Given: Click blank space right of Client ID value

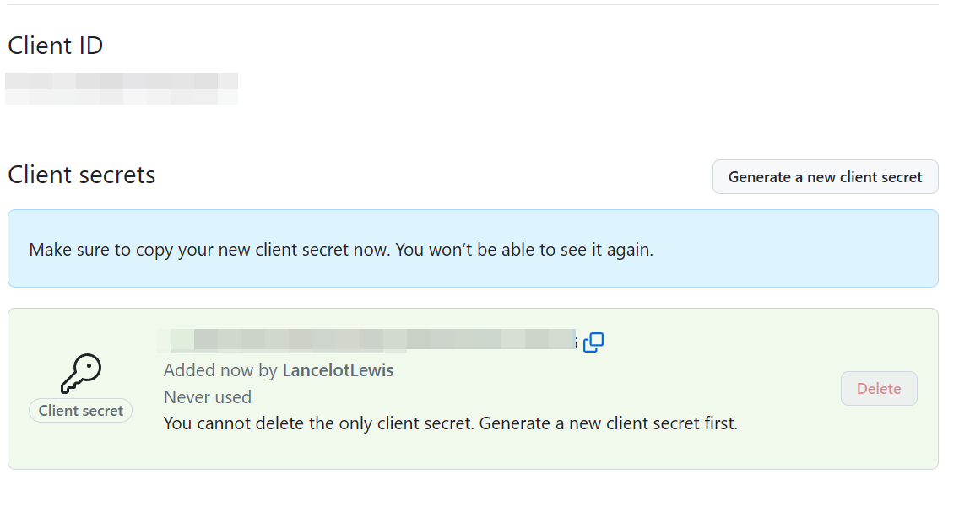Looking at the screenshot, I should pyautogui.click(x=507, y=89).
